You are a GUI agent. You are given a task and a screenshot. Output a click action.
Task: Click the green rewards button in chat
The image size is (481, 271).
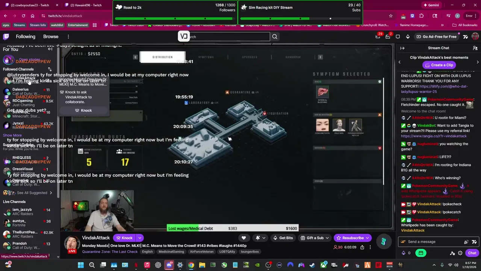click(x=421, y=253)
